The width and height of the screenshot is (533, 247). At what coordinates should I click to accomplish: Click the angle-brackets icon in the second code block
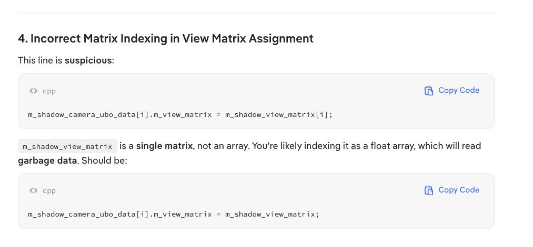pos(33,190)
